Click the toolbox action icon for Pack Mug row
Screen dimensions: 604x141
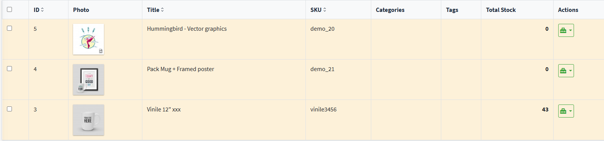563,71
